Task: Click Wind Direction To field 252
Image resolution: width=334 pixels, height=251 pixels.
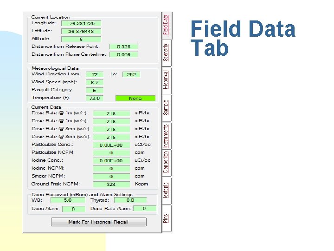Action: 131,75
